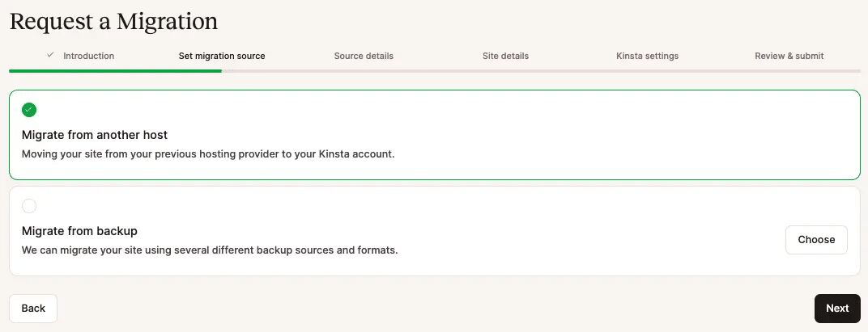This screenshot has height=332, width=868.
Task: Open the Kinsta settings step
Action: coord(647,56)
